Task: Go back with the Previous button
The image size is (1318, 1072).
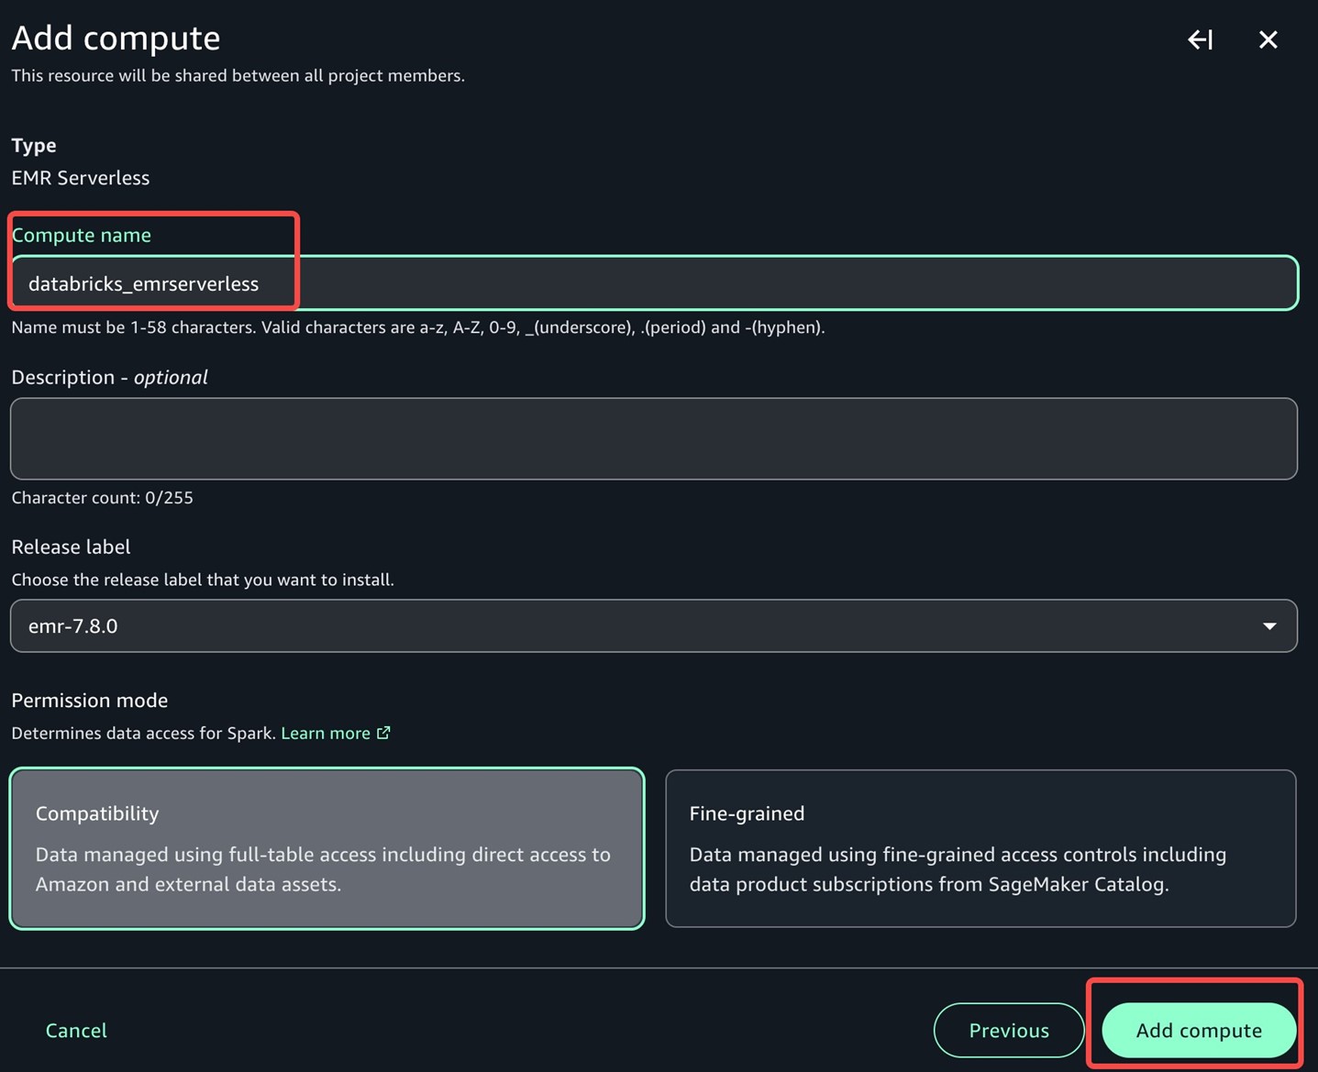Action: [1008, 1030]
